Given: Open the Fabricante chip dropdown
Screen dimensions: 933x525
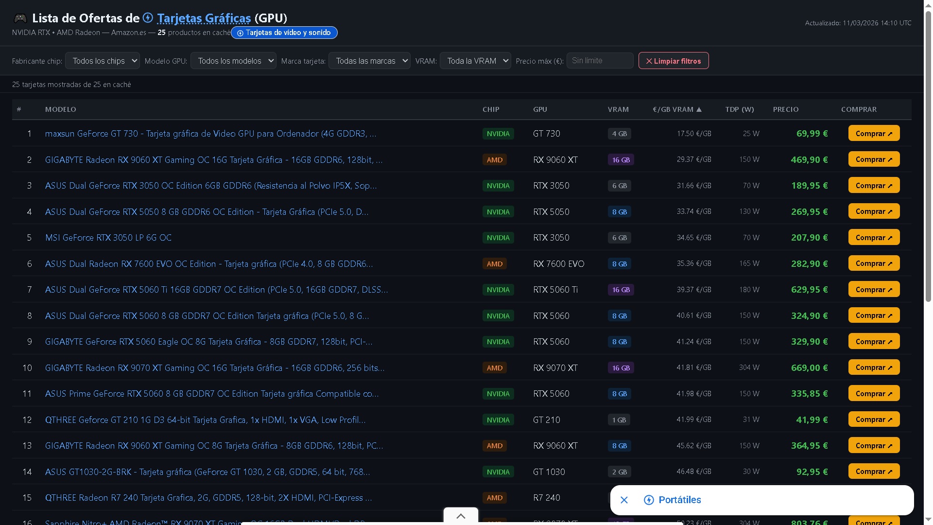Looking at the screenshot, I should pos(102,61).
